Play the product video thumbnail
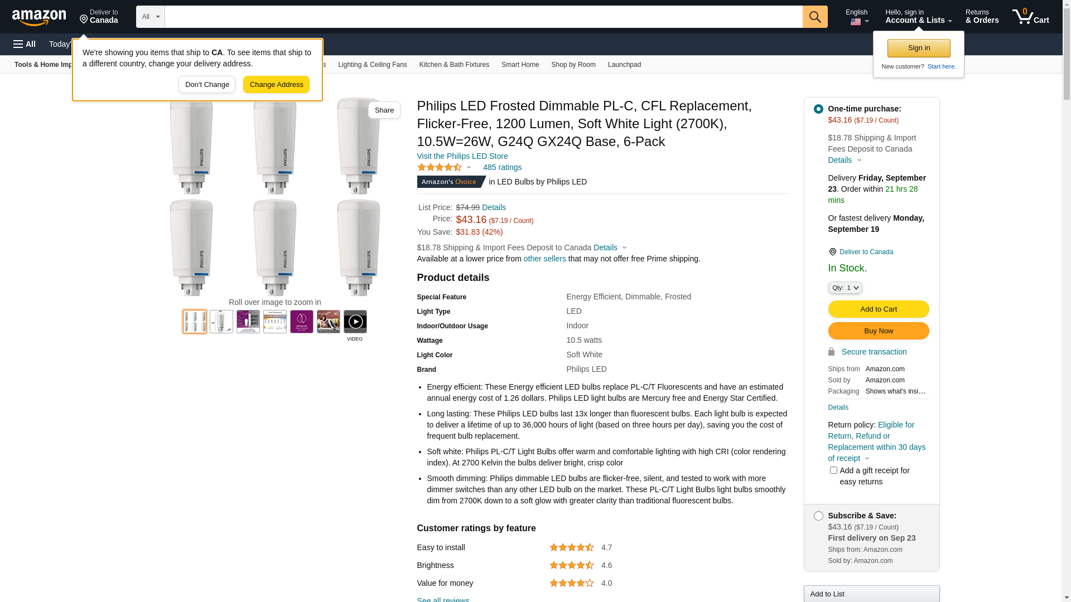Screen dimensions: 1071x602 [355, 322]
